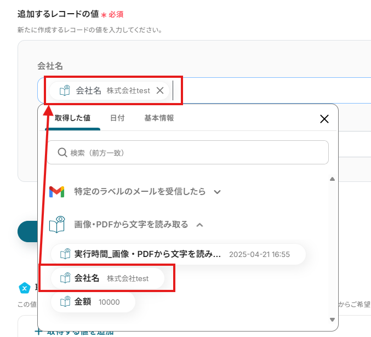Click the 特定のラベルのメールを受信したら heading text
The height and width of the screenshot is (337, 371).
pos(140,191)
